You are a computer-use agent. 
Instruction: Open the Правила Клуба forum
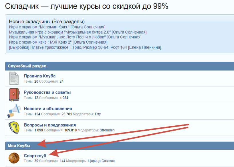click(39, 76)
